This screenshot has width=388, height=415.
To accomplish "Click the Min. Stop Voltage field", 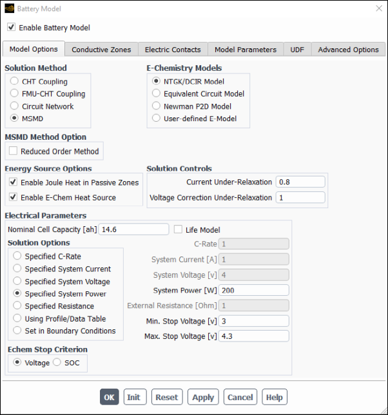I will tap(254, 321).
